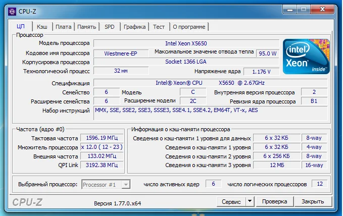Click the specification field X5650 @ 2.67GHz
The height and width of the screenshot is (216, 343).
point(210,83)
